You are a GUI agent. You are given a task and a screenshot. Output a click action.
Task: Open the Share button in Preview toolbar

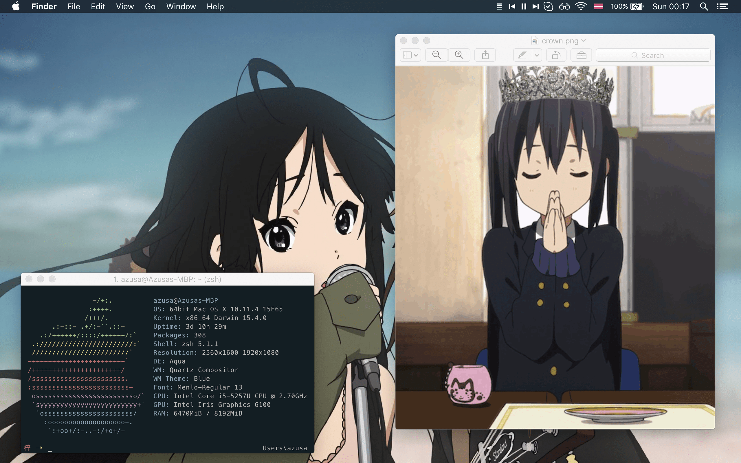485,55
